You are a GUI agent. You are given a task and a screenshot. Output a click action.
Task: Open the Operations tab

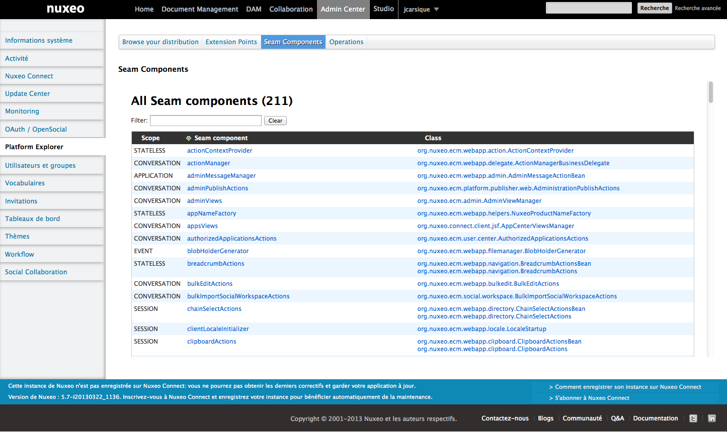pos(346,42)
